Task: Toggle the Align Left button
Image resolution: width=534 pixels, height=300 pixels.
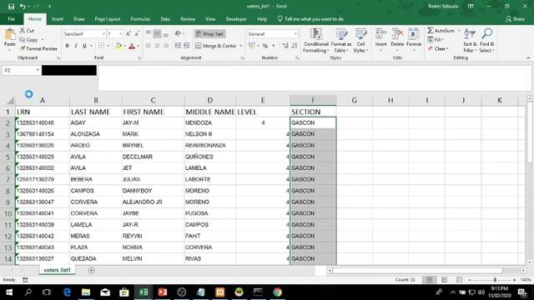Action: [x=149, y=46]
